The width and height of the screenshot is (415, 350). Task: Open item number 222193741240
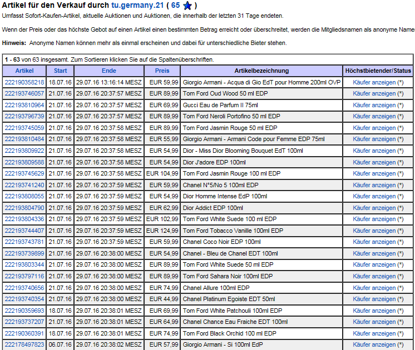coord(24,185)
